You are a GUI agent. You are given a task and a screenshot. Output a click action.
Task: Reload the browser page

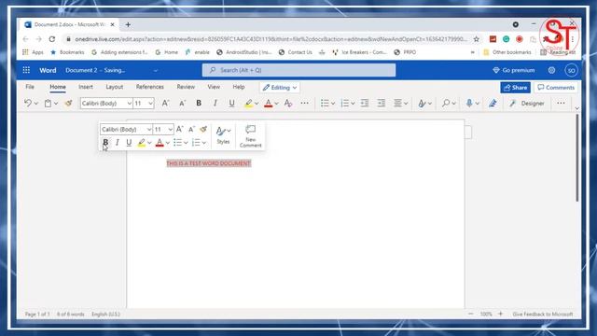(52, 39)
